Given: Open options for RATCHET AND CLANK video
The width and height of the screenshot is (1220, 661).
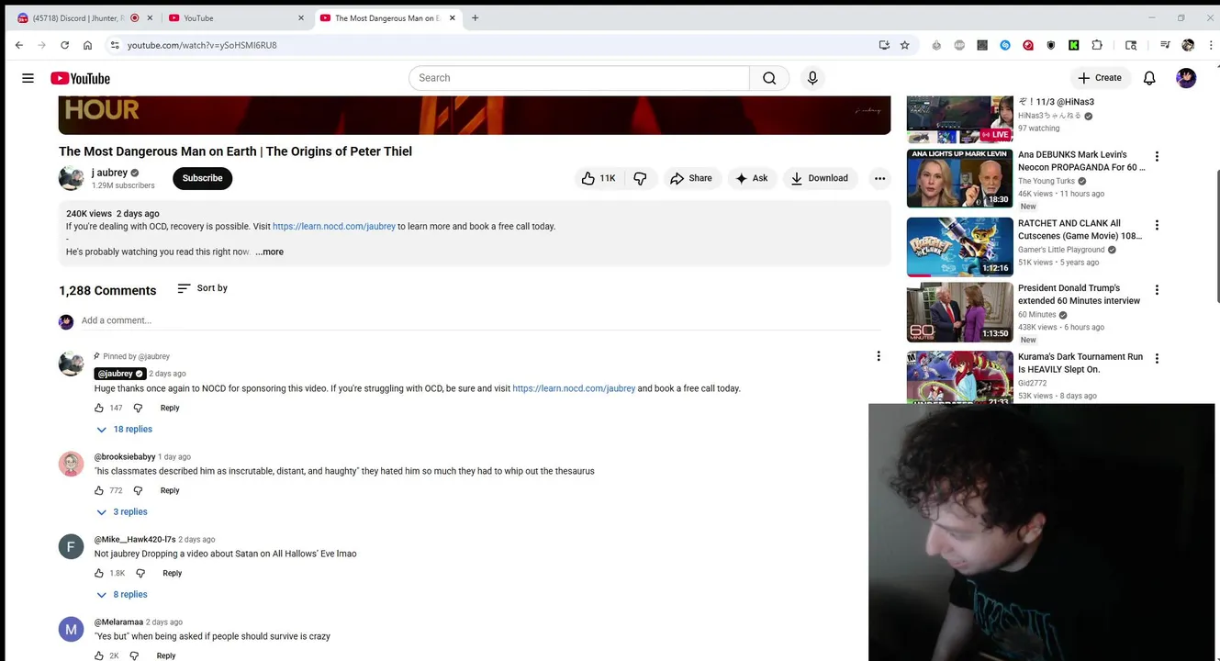Looking at the screenshot, I should point(1157,225).
